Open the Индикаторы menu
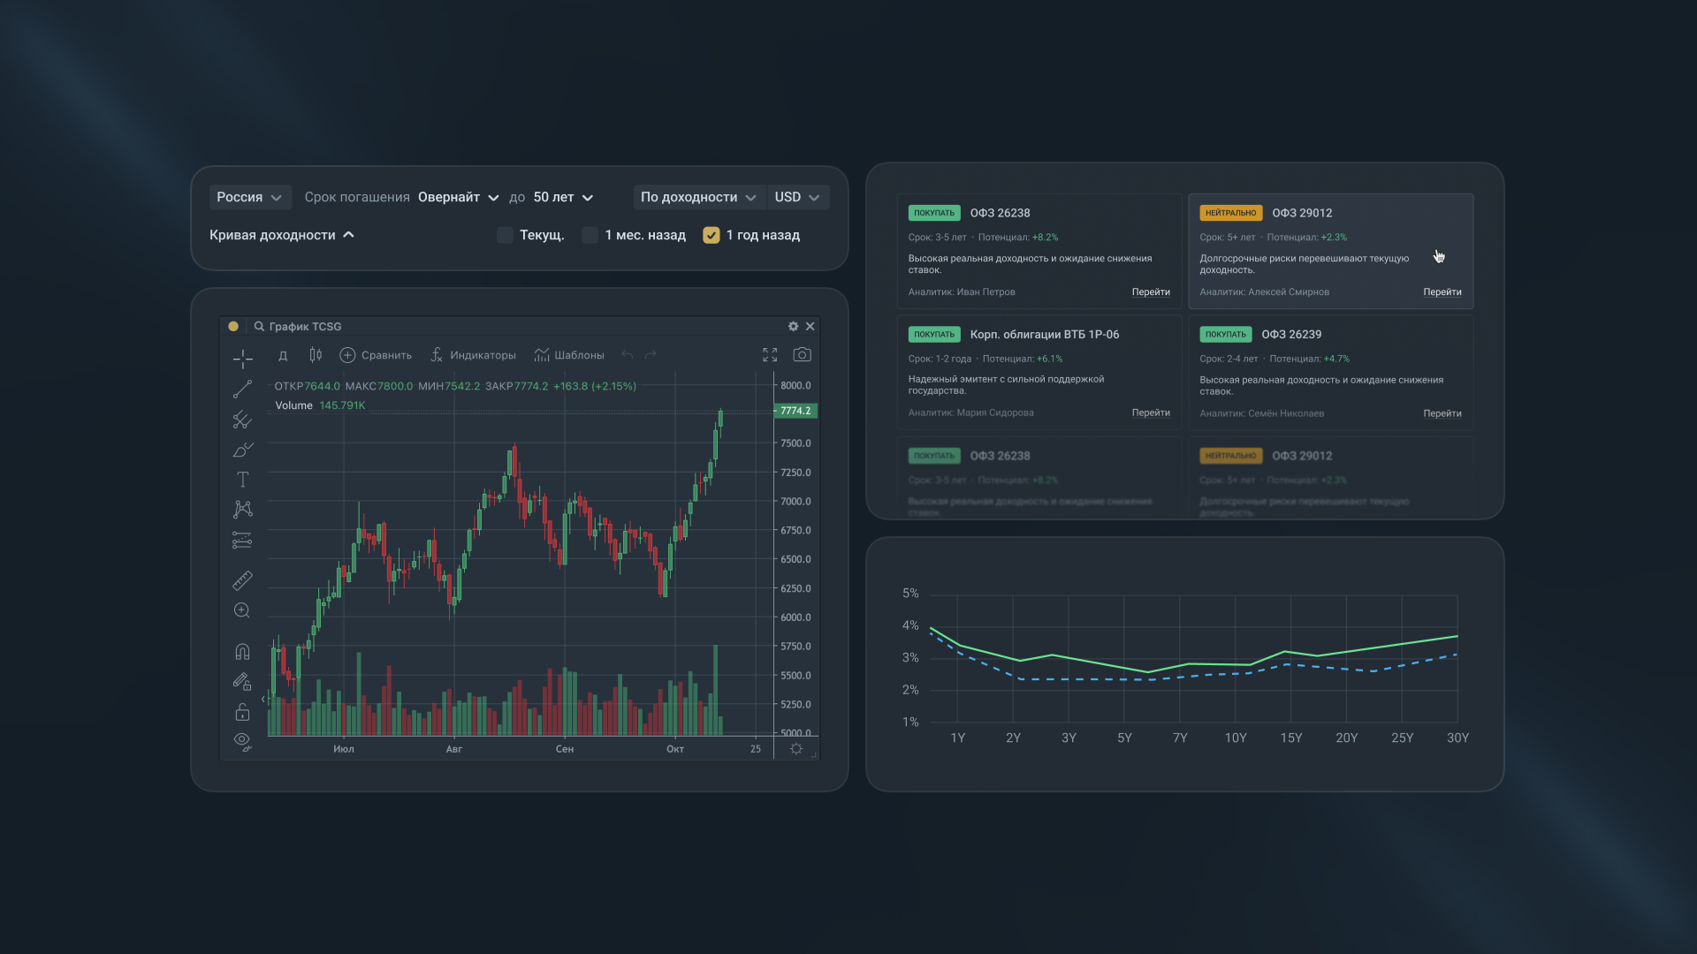The width and height of the screenshot is (1697, 954). (x=473, y=355)
